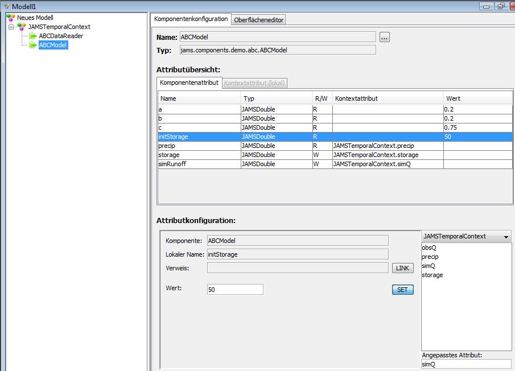Image resolution: width=515 pixels, height=371 pixels.
Task: Click into the Wert input field
Action: pos(235,290)
